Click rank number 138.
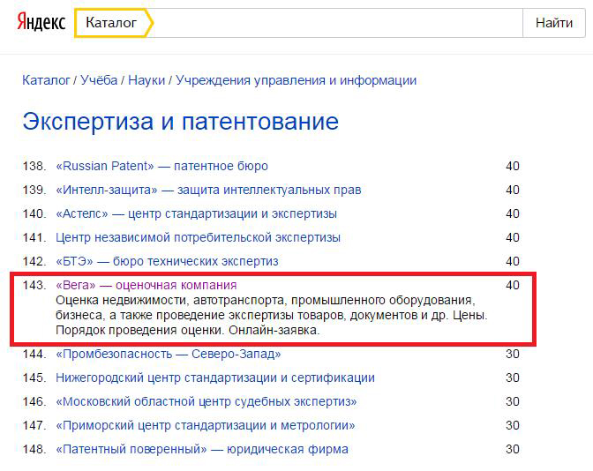593x471 pixels. tap(34, 166)
